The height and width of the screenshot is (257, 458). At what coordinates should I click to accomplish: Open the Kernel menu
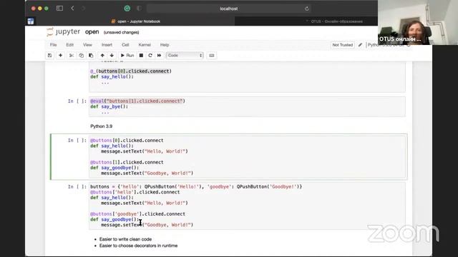click(x=145, y=45)
